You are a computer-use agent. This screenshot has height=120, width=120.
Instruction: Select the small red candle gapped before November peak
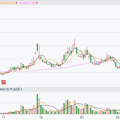pos(35,53)
